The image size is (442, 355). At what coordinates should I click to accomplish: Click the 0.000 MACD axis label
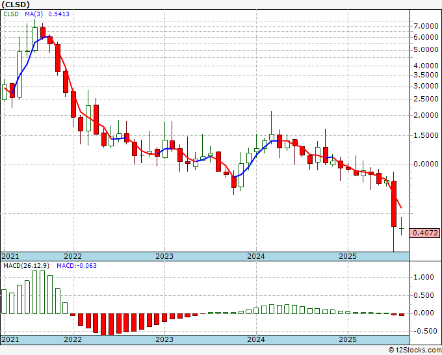click(423, 313)
